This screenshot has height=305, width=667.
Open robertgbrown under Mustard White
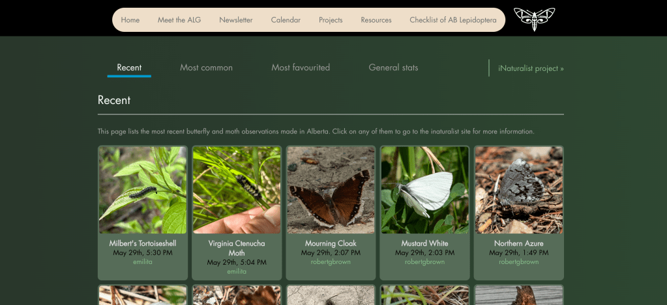pos(425,262)
